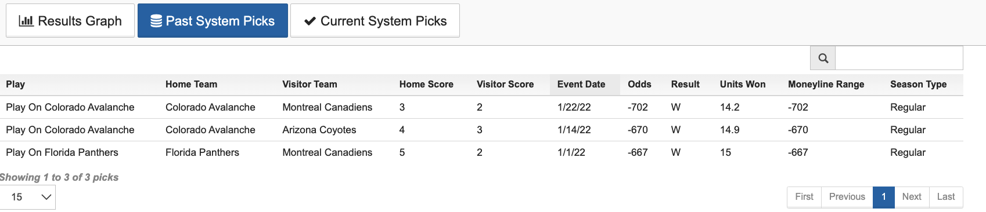The height and width of the screenshot is (212, 986).
Task: Switch to Past System Picks tab
Action: [x=213, y=21]
